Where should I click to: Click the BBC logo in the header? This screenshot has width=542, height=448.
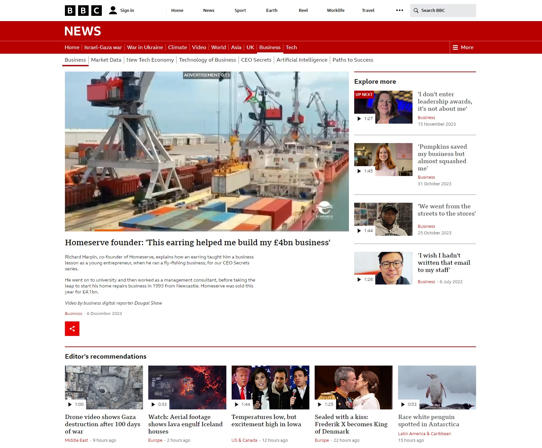[83, 11]
